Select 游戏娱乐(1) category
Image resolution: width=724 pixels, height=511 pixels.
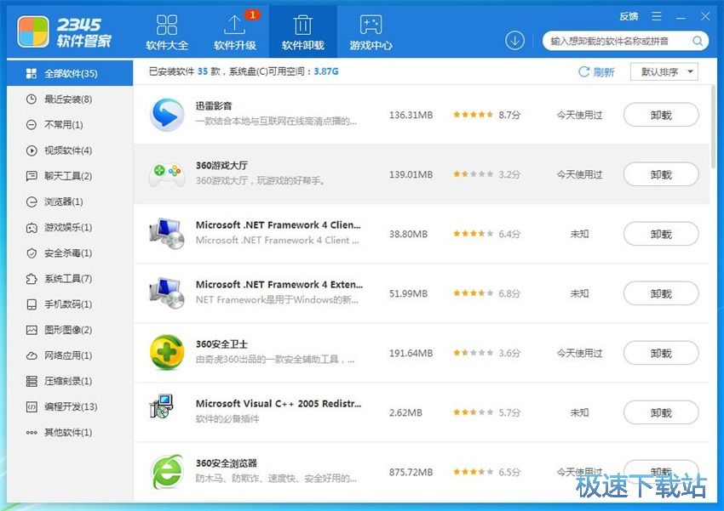coord(70,228)
